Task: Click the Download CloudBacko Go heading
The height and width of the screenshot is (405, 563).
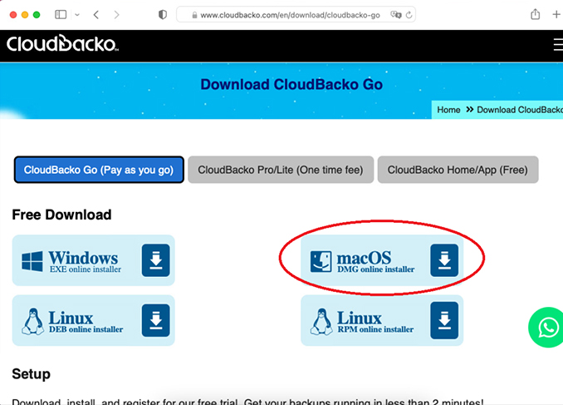Action: coord(291,85)
